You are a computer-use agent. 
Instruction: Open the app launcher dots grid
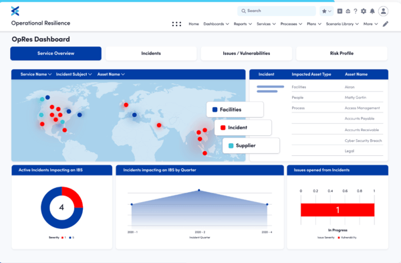point(176,24)
